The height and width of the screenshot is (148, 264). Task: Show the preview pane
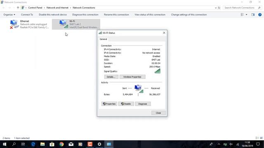tap(253, 15)
